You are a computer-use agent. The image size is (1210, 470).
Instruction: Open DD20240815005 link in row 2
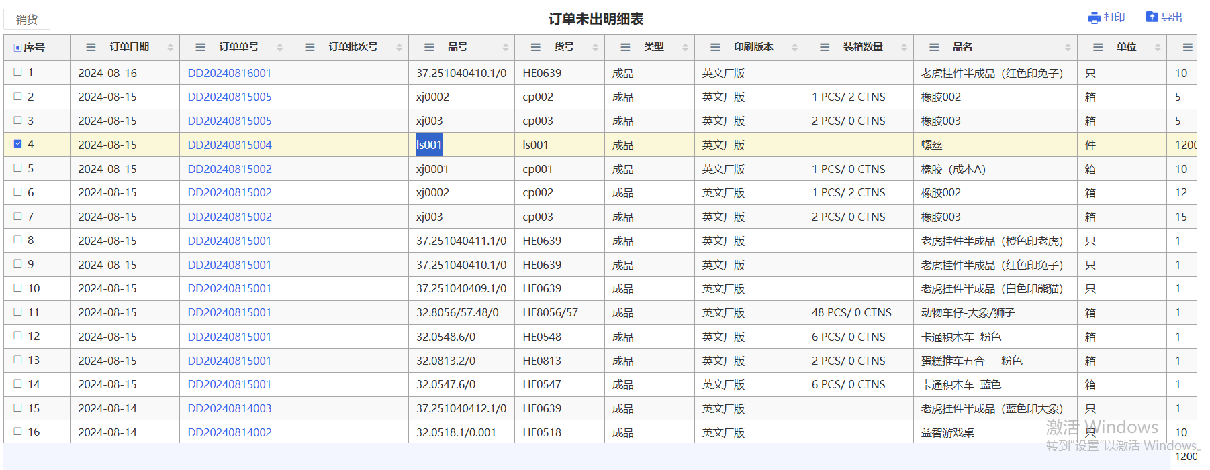click(230, 97)
